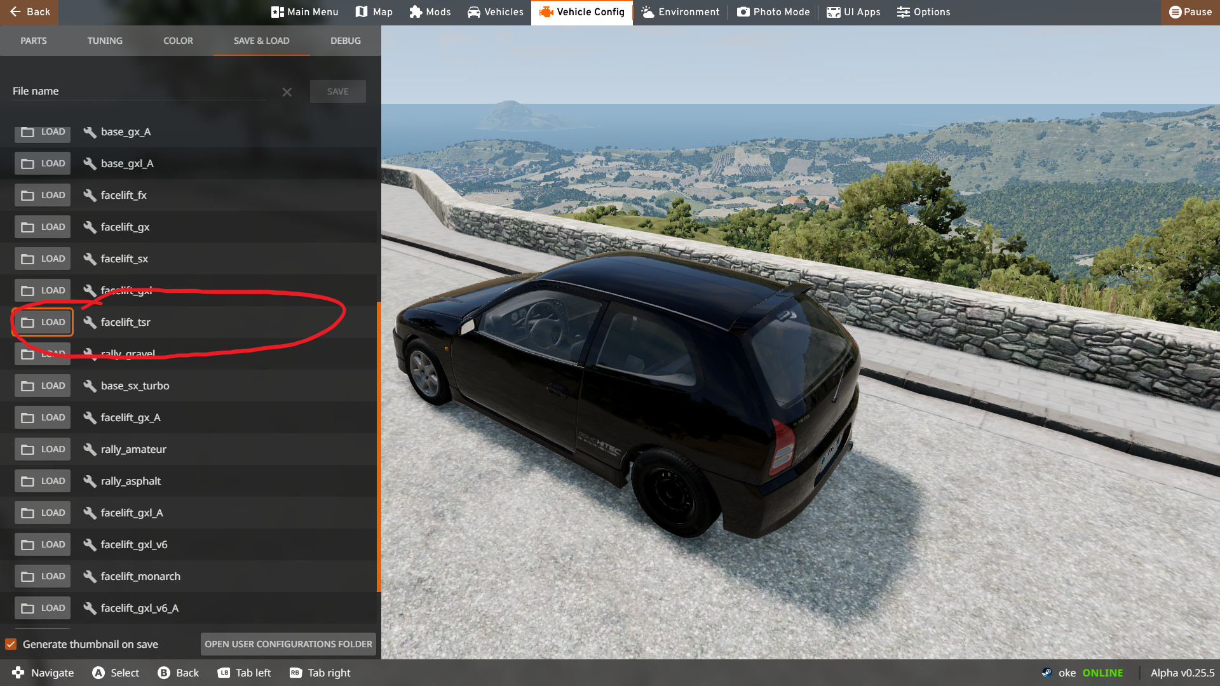Focus the File name input field
Image resolution: width=1220 pixels, height=686 pixels.
click(x=140, y=91)
